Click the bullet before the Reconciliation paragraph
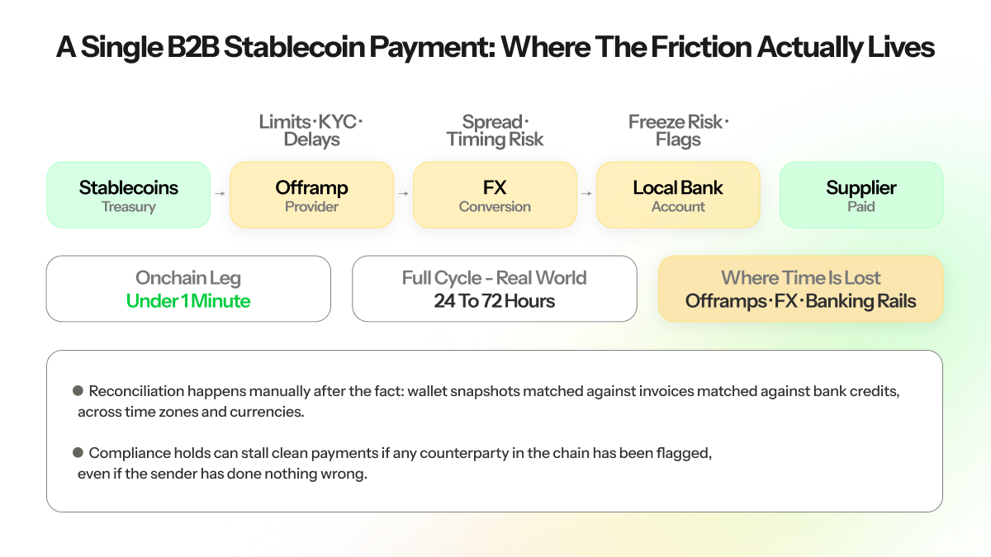Image resolution: width=991 pixels, height=557 pixels. [78, 391]
